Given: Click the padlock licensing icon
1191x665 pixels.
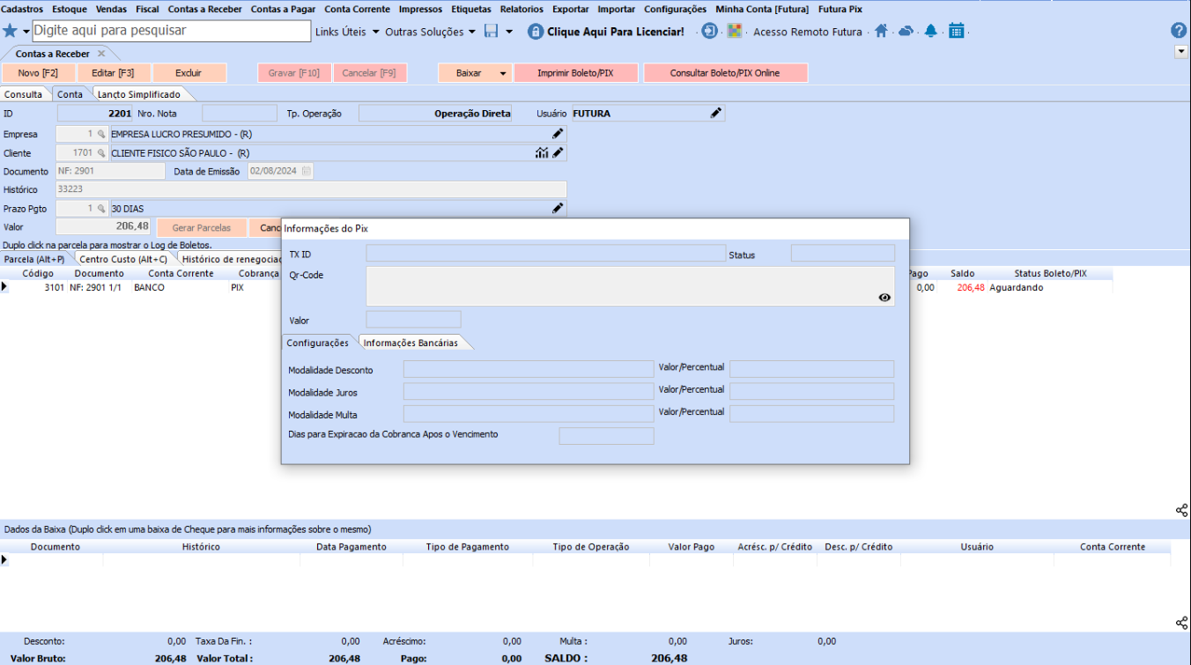Looking at the screenshot, I should tap(536, 31).
